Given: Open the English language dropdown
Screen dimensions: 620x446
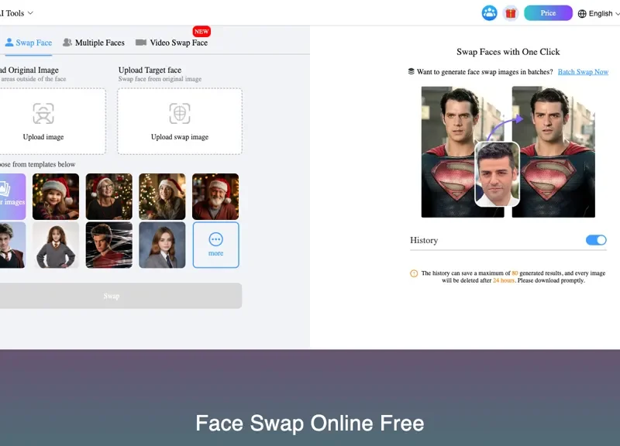Looking at the screenshot, I should [x=601, y=13].
